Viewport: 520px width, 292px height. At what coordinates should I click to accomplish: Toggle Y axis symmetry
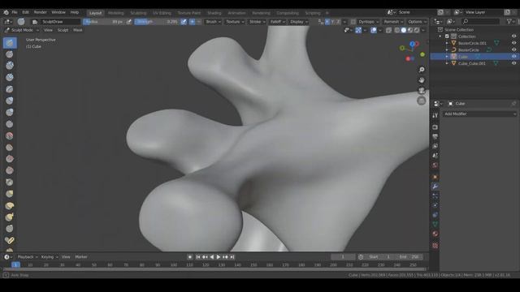332,22
